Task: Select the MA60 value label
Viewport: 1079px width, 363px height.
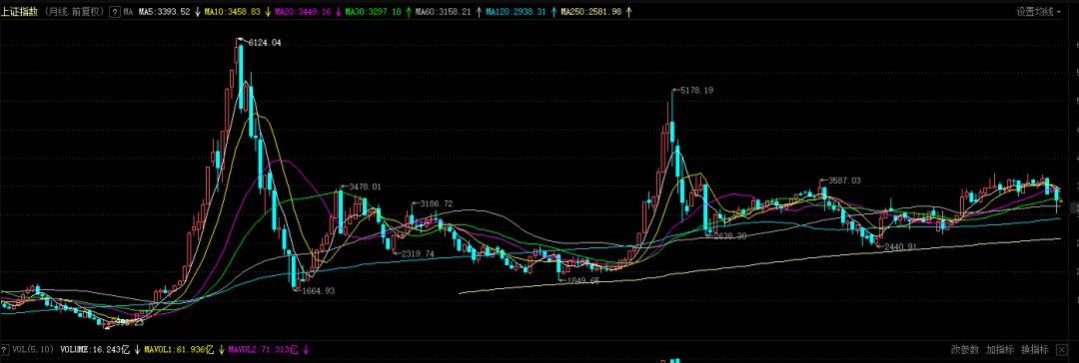Action: 444,12
